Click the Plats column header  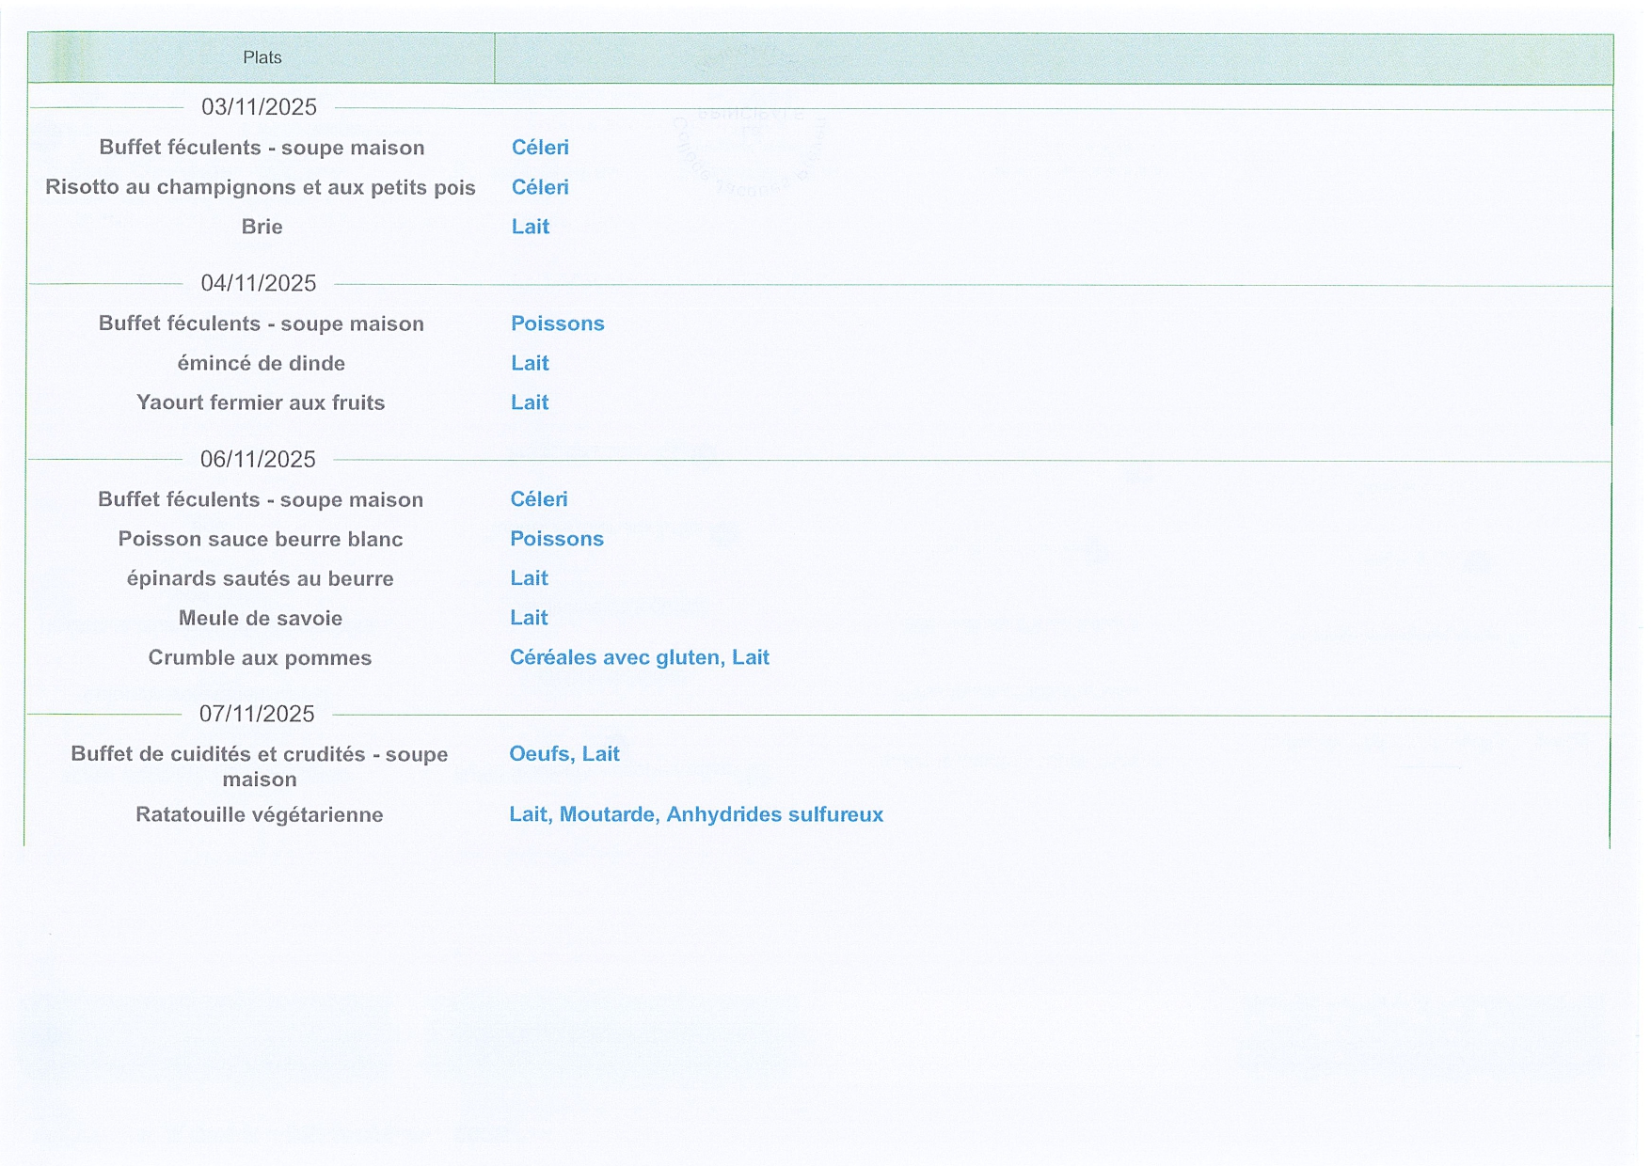(262, 57)
